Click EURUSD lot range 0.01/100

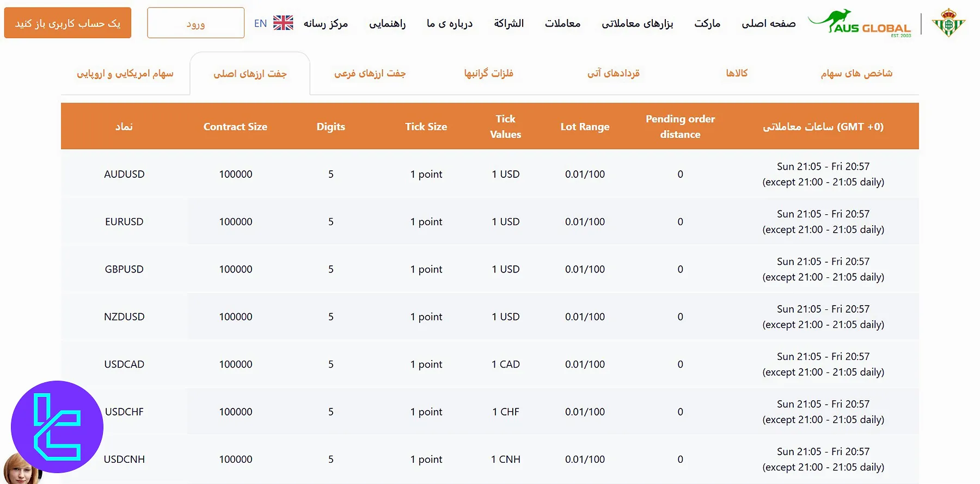click(585, 221)
